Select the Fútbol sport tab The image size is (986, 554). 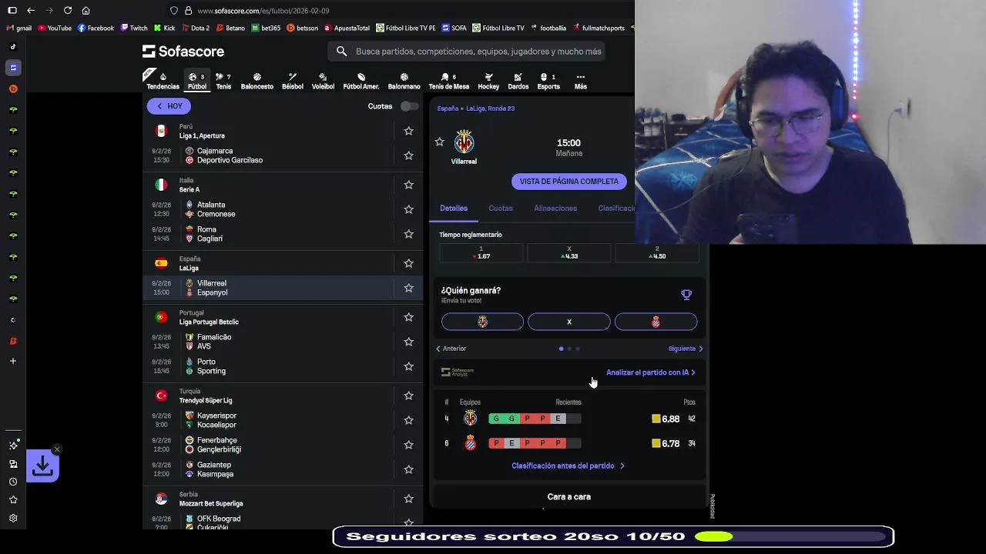pyautogui.click(x=197, y=81)
